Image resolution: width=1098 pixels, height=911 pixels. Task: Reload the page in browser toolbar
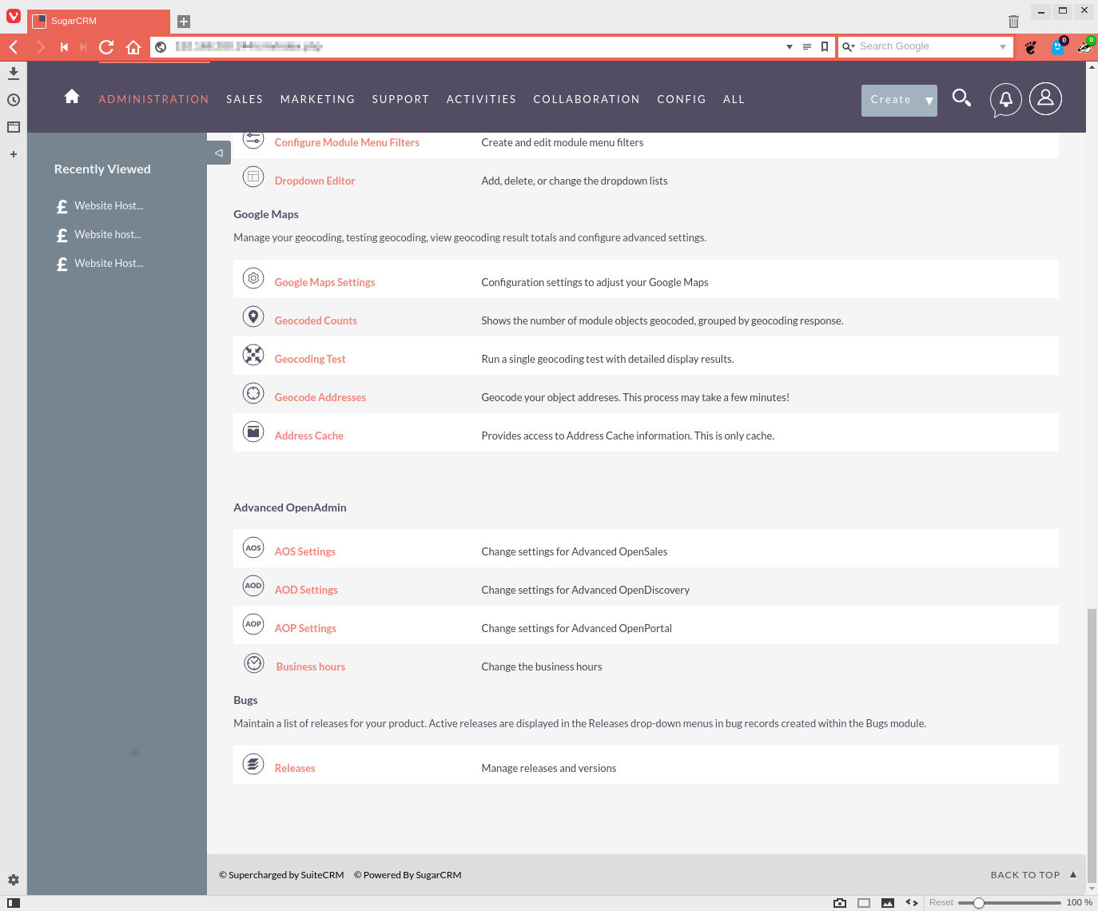click(106, 47)
